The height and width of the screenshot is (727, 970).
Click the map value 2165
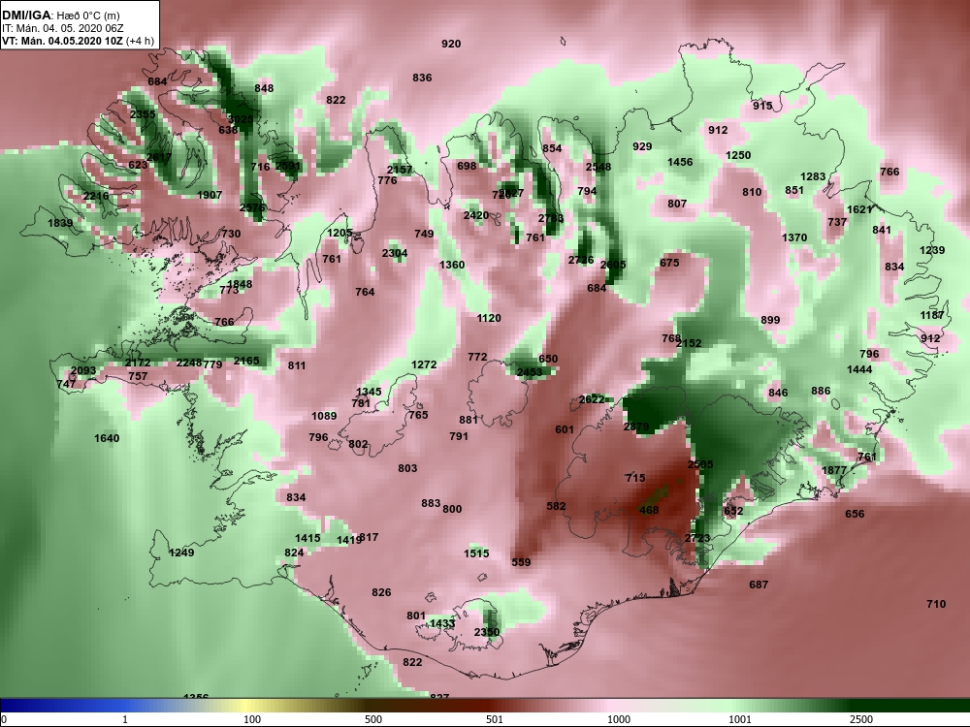246,361
